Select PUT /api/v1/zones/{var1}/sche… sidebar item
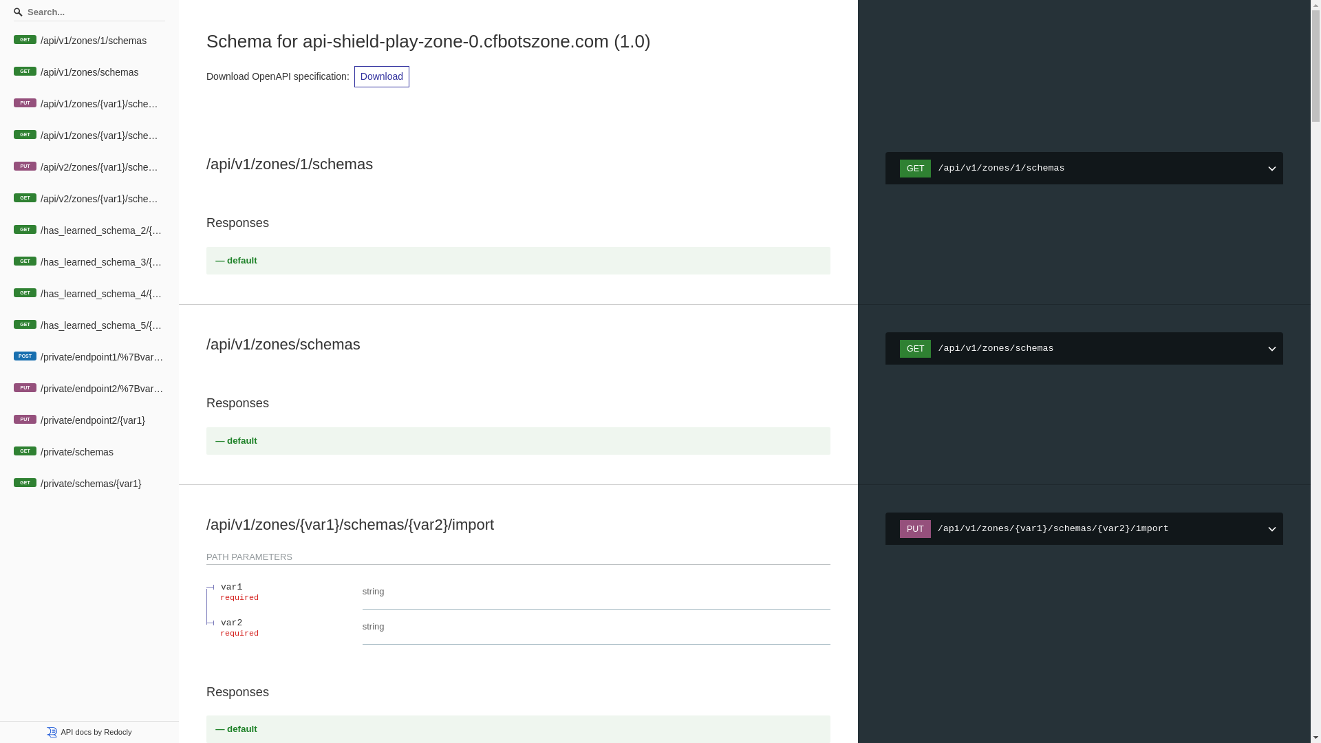Viewport: 1321px width, 743px height. (x=89, y=104)
